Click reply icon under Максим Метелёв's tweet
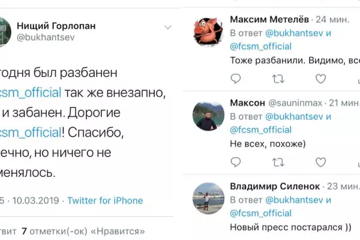This screenshot has width=360, height=240. 236,79
